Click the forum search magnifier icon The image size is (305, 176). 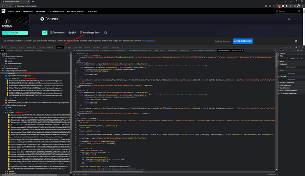106,33
